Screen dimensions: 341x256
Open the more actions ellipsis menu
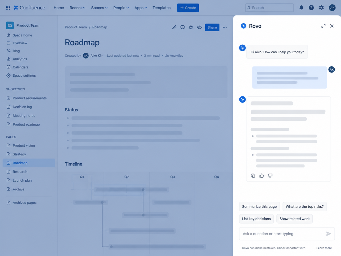tap(225, 27)
